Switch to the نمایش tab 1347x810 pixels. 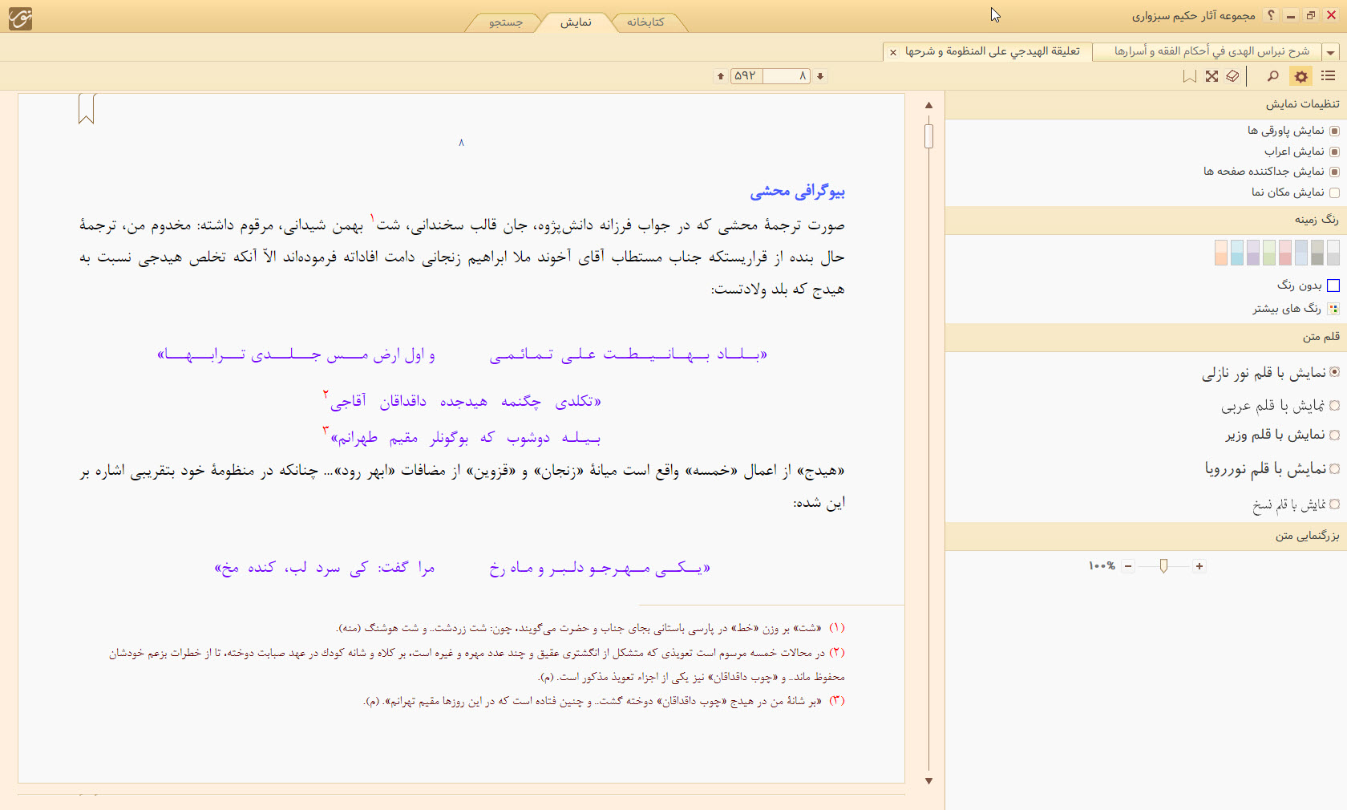576,22
